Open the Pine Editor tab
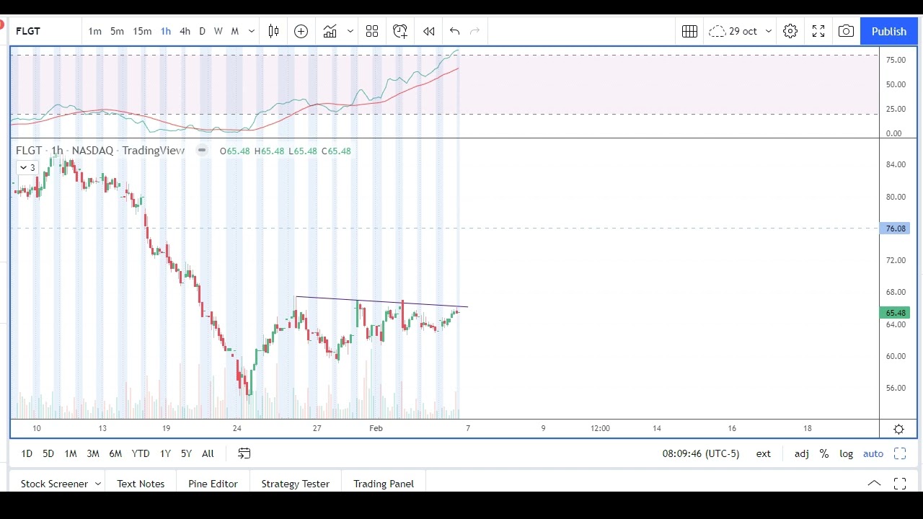923x519 pixels. coord(213,484)
